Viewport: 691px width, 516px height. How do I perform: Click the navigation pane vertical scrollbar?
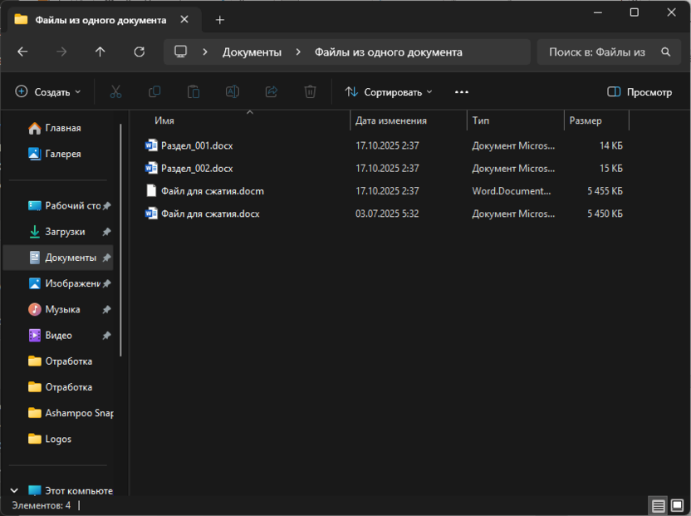point(121,241)
